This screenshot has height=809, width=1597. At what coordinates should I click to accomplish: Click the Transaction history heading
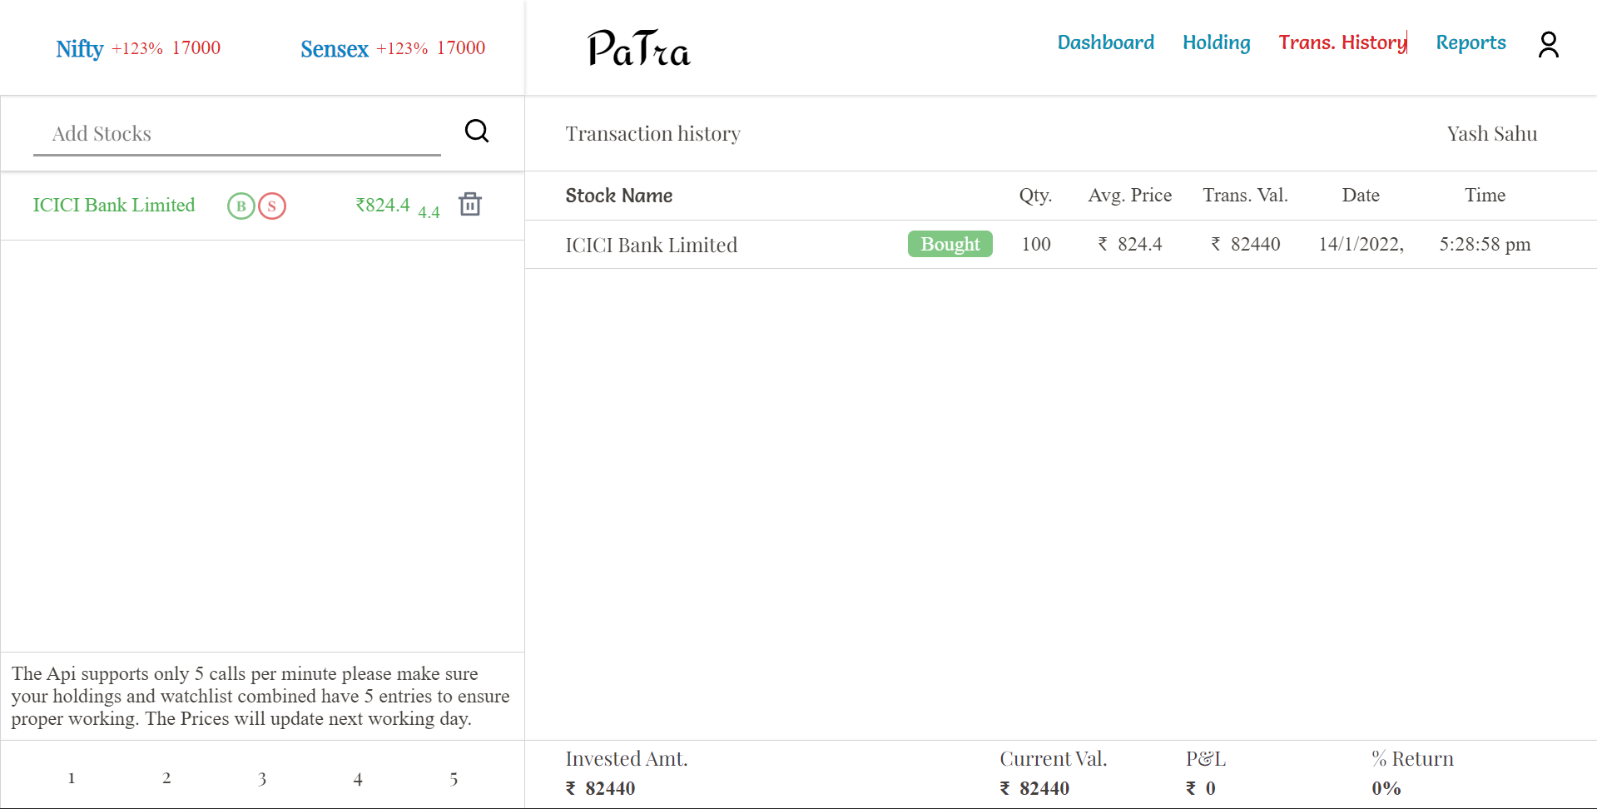coord(653,134)
